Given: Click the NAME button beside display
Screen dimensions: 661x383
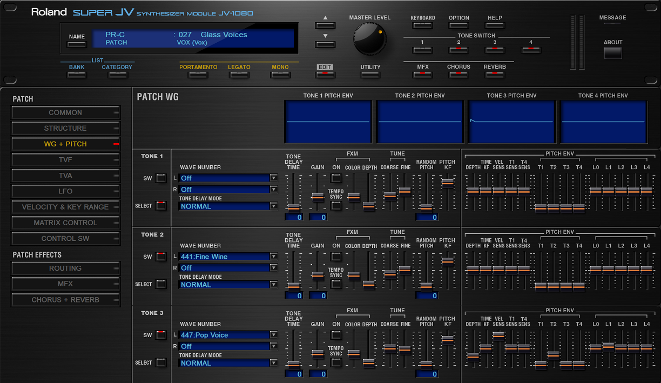Looking at the screenshot, I should [77, 44].
